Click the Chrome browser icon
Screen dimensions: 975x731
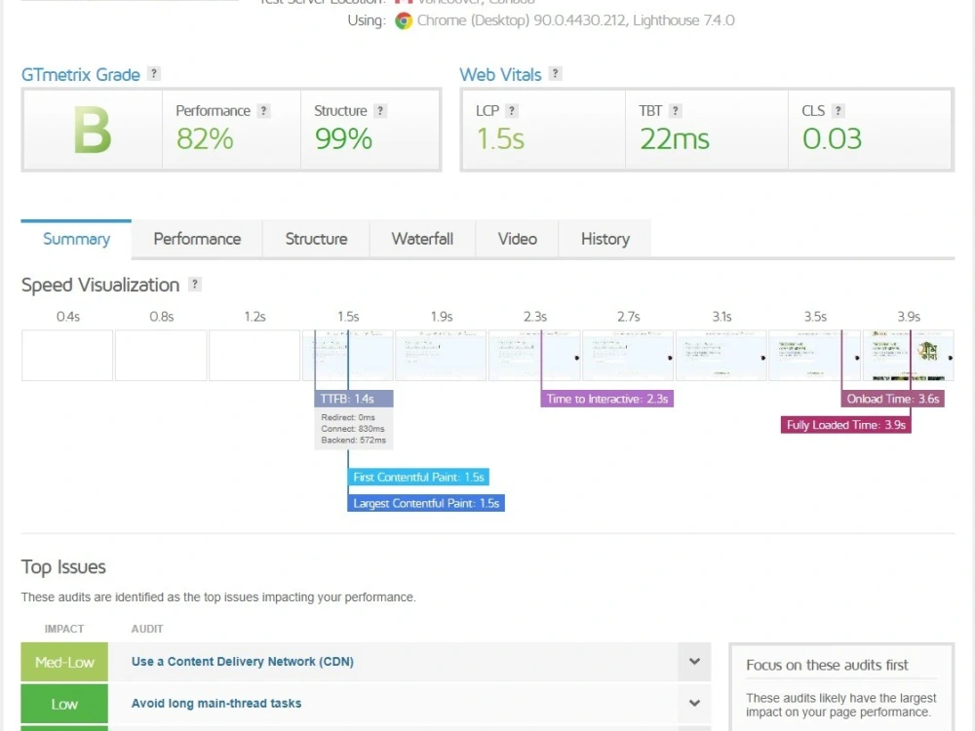404,20
